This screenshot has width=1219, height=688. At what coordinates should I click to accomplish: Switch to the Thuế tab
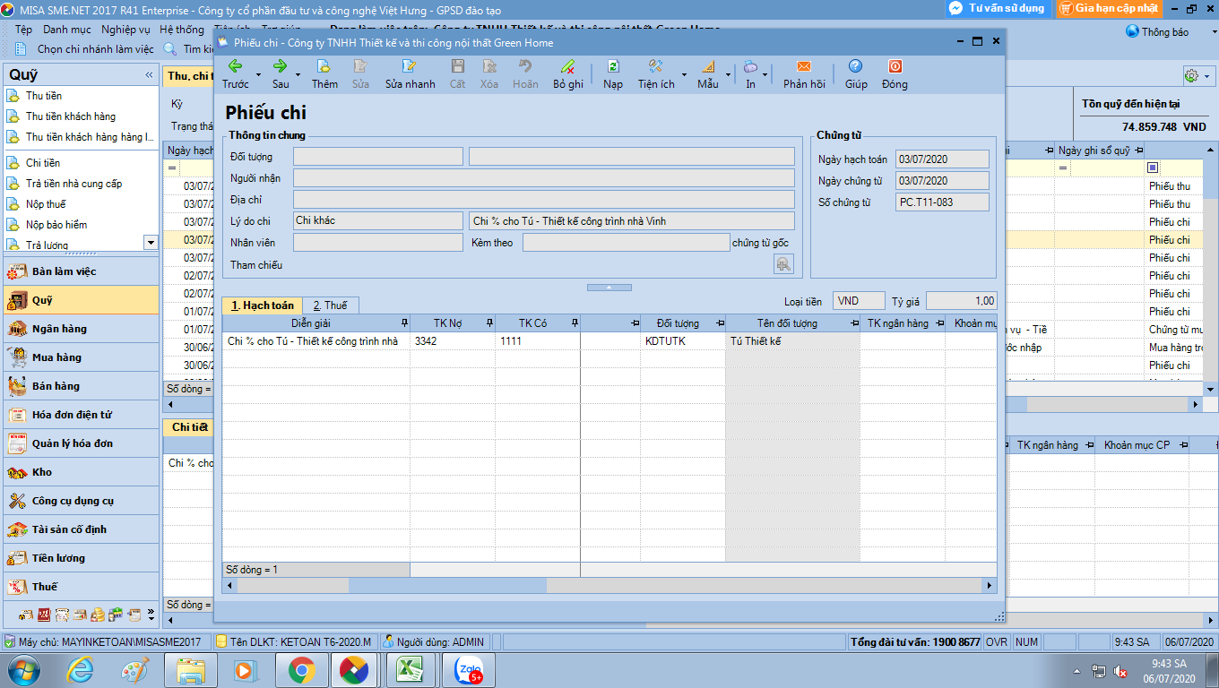click(x=330, y=305)
